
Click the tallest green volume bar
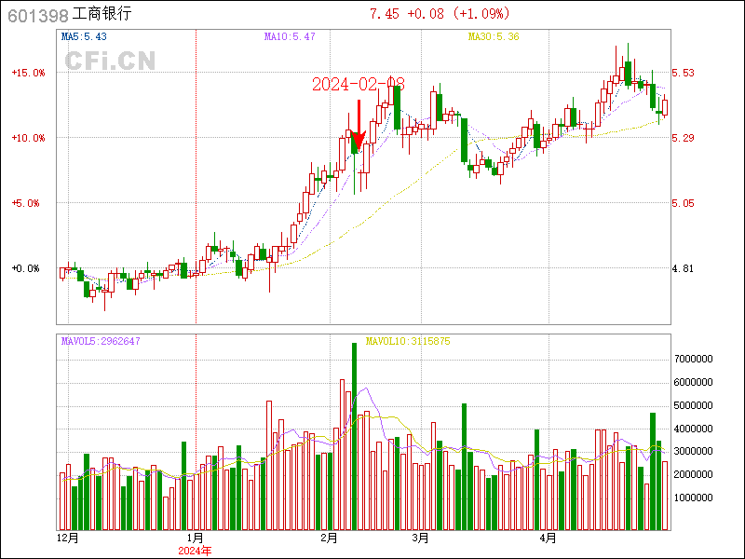coord(354,436)
